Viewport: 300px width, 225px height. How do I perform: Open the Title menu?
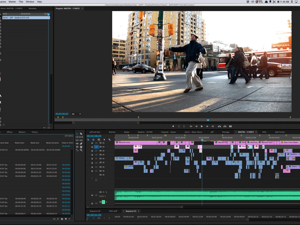[21, 2]
